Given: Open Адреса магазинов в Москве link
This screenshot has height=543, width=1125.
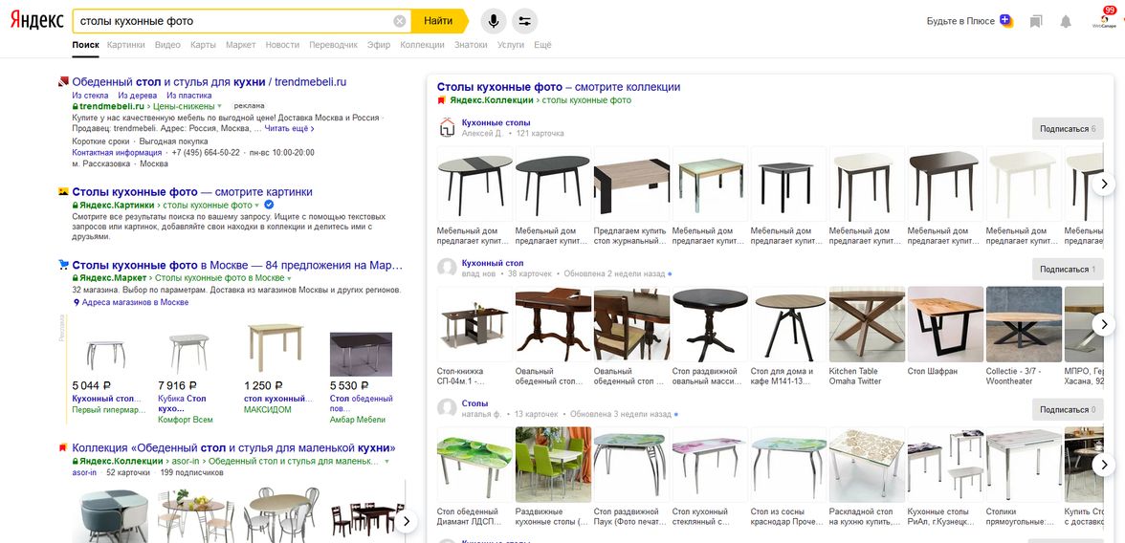Looking at the screenshot, I should click(131, 303).
